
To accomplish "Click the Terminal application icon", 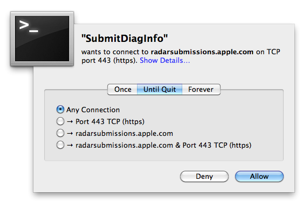I will click(42, 39).
